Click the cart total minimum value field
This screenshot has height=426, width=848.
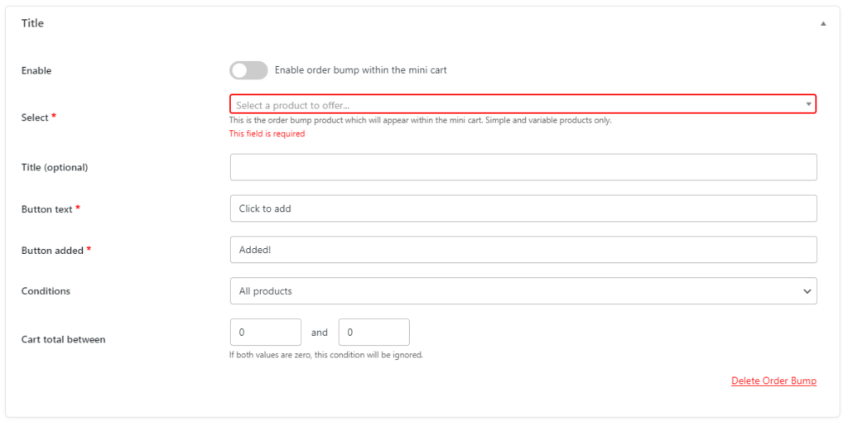point(266,332)
